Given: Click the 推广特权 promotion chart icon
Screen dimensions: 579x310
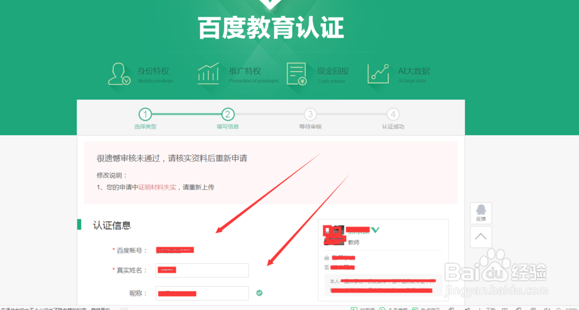Looking at the screenshot, I should pos(208,73).
